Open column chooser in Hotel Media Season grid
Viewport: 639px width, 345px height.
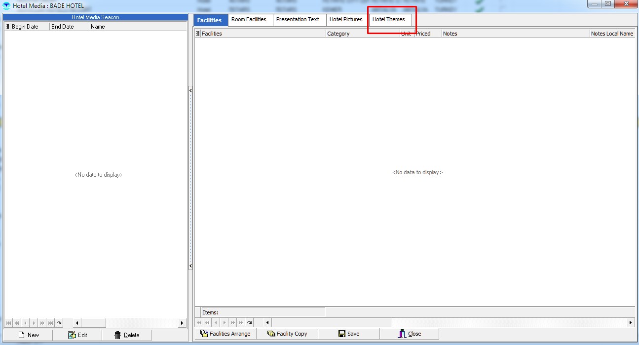point(7,27)
